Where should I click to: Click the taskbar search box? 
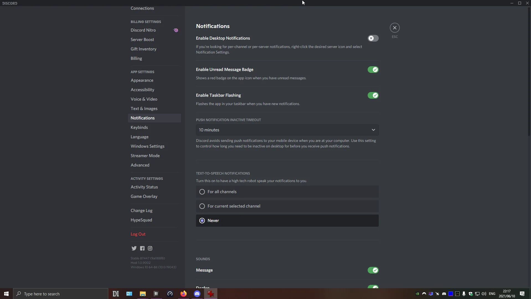(x=61, y=294)
